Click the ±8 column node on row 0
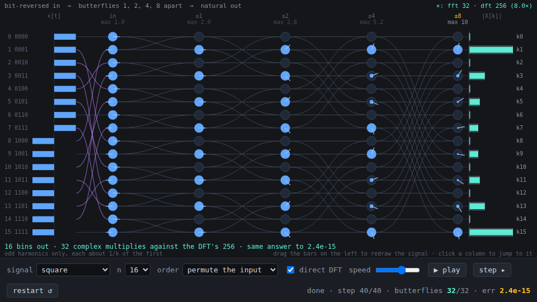This screenshot has height=302, width=537. (x=458, y=37)
